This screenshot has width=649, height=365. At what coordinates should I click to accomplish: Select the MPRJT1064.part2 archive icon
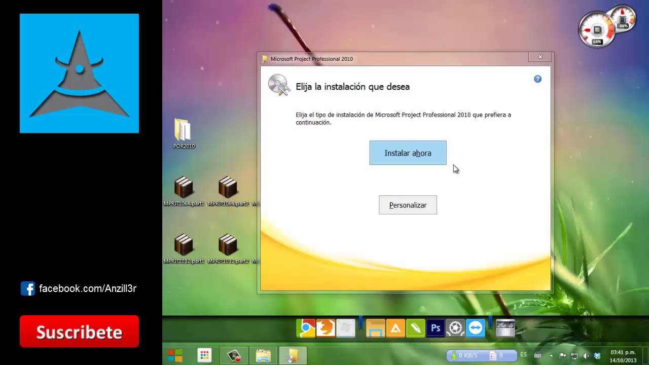pos(228,192)
